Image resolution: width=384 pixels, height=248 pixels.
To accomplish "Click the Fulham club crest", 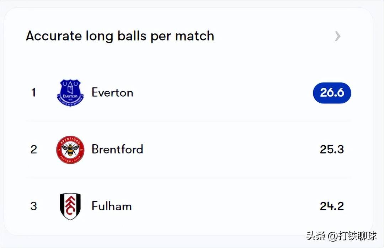I will [x=70, y=206].
